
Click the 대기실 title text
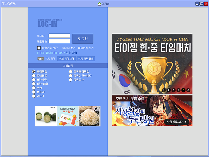(105, 4)
